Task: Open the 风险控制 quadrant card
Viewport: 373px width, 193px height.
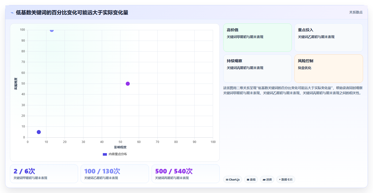Action: coord(329,69)
